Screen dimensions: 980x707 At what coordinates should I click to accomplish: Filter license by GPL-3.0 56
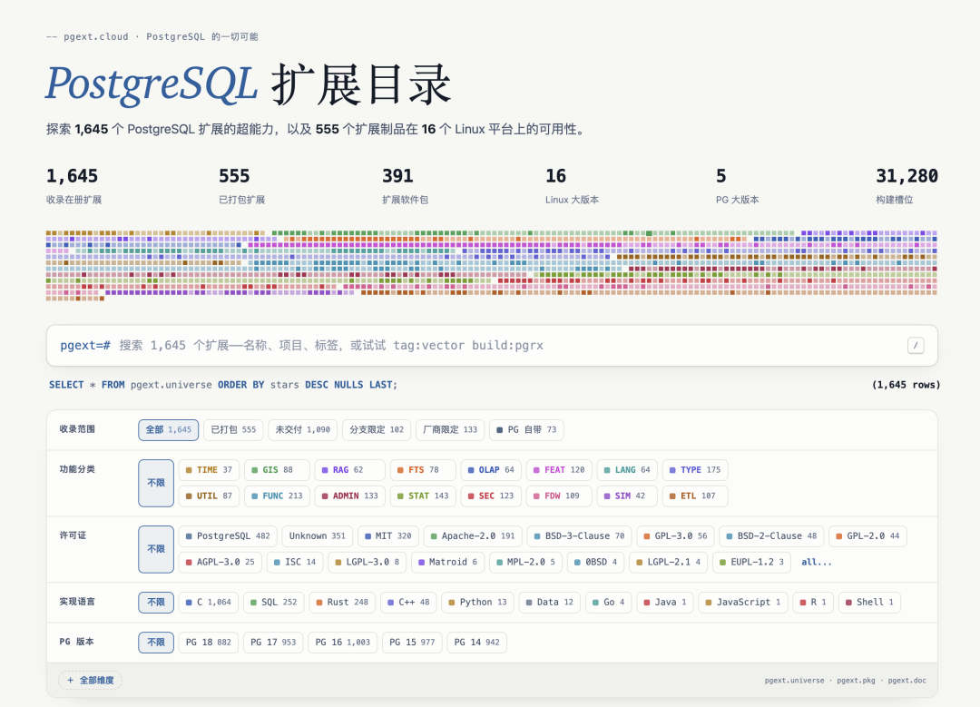click(x=676, y=535)
